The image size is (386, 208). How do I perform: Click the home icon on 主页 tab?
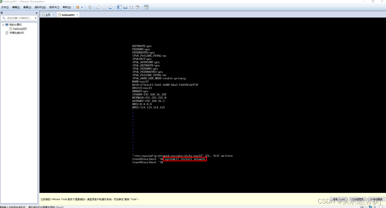[43, 15]
